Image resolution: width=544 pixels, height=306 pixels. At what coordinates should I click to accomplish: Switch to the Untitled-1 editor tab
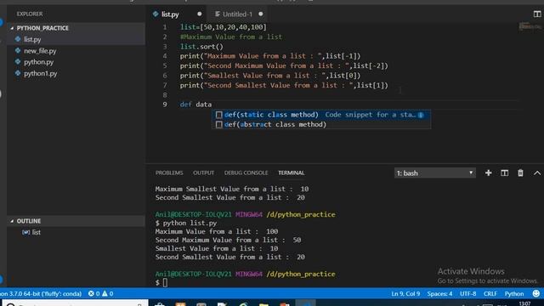(x=237, y=14)
